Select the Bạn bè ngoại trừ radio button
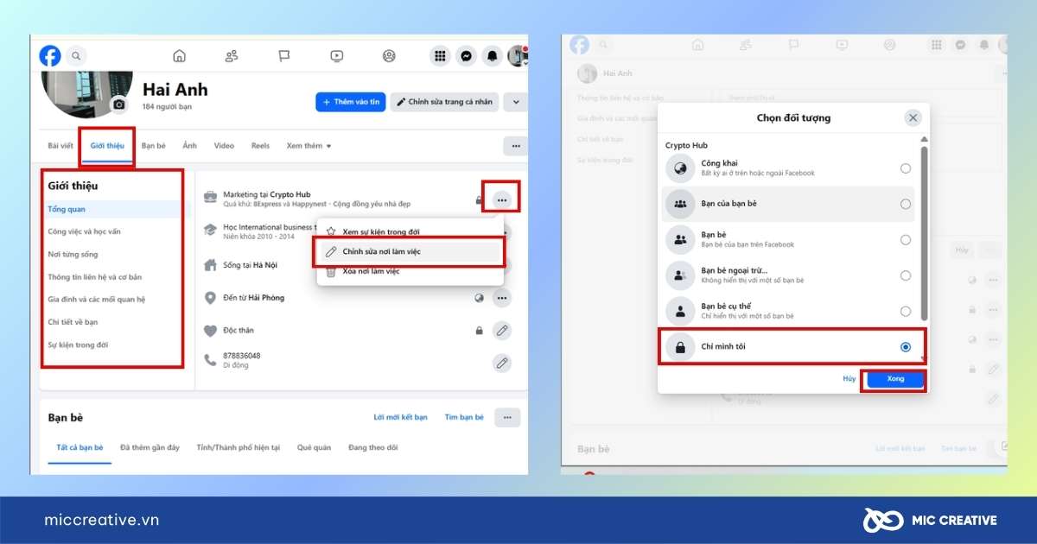1037x544 pixels. (x=906, y=276)
